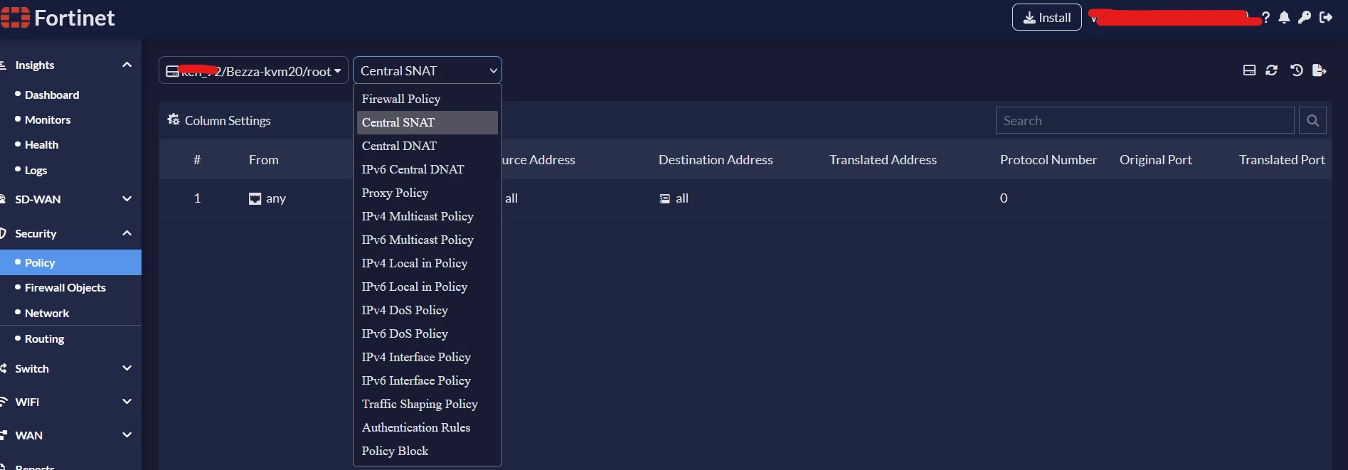Select Central SNAT in dropdown list
The height and width of the screenshot is (470, 1348).
[428, 122]
